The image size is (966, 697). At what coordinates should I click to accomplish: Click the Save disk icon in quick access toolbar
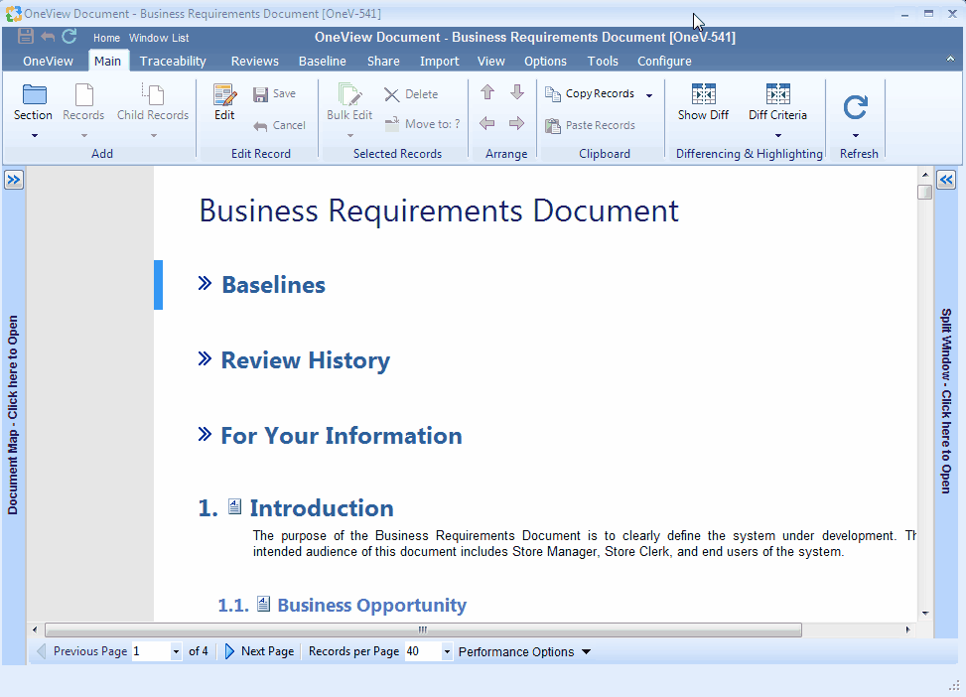[x=25, y=37]
